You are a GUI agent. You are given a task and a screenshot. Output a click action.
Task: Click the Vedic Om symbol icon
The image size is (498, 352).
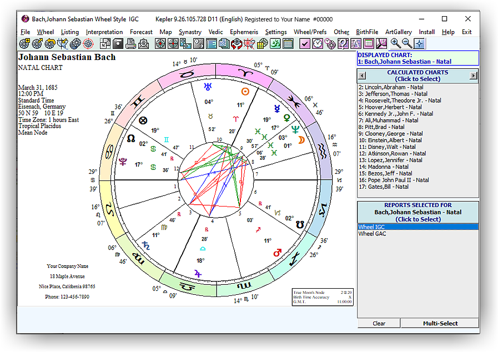pyautogui.click(x=275, y=43)
